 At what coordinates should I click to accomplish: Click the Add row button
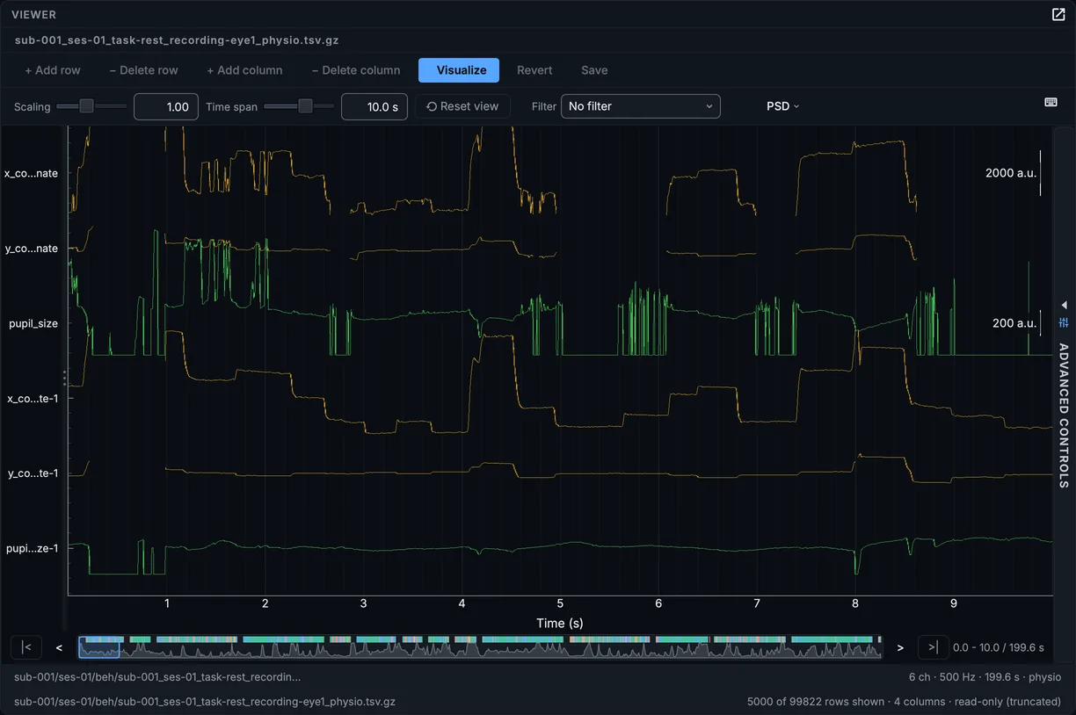53,70
